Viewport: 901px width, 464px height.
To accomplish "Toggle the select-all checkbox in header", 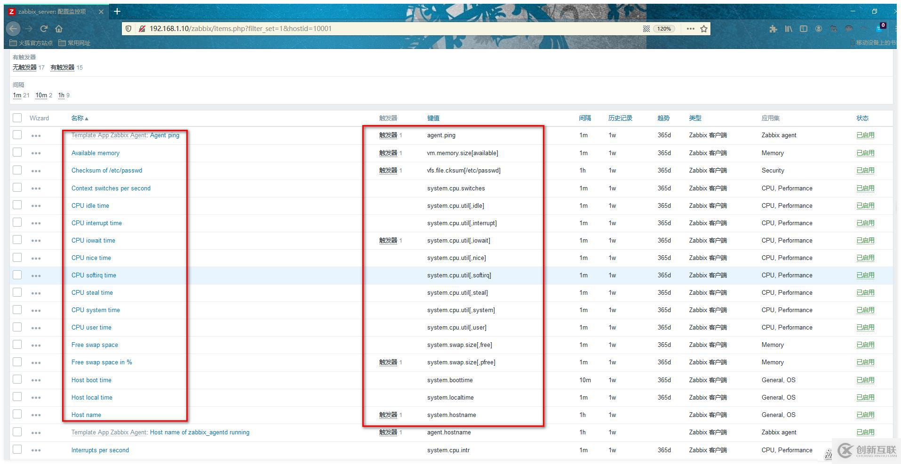I will pyautogui.click(x=17, y=118).
